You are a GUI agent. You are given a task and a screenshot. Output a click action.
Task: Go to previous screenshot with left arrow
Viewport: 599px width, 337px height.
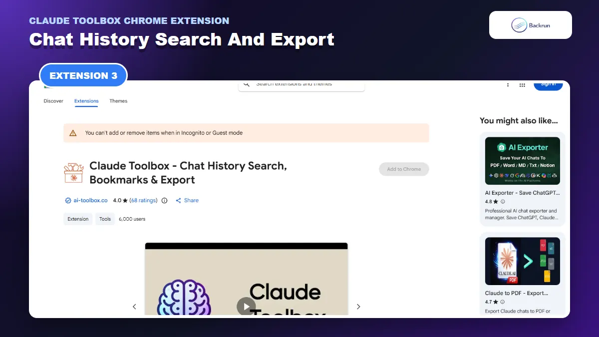tap(134, 307)
